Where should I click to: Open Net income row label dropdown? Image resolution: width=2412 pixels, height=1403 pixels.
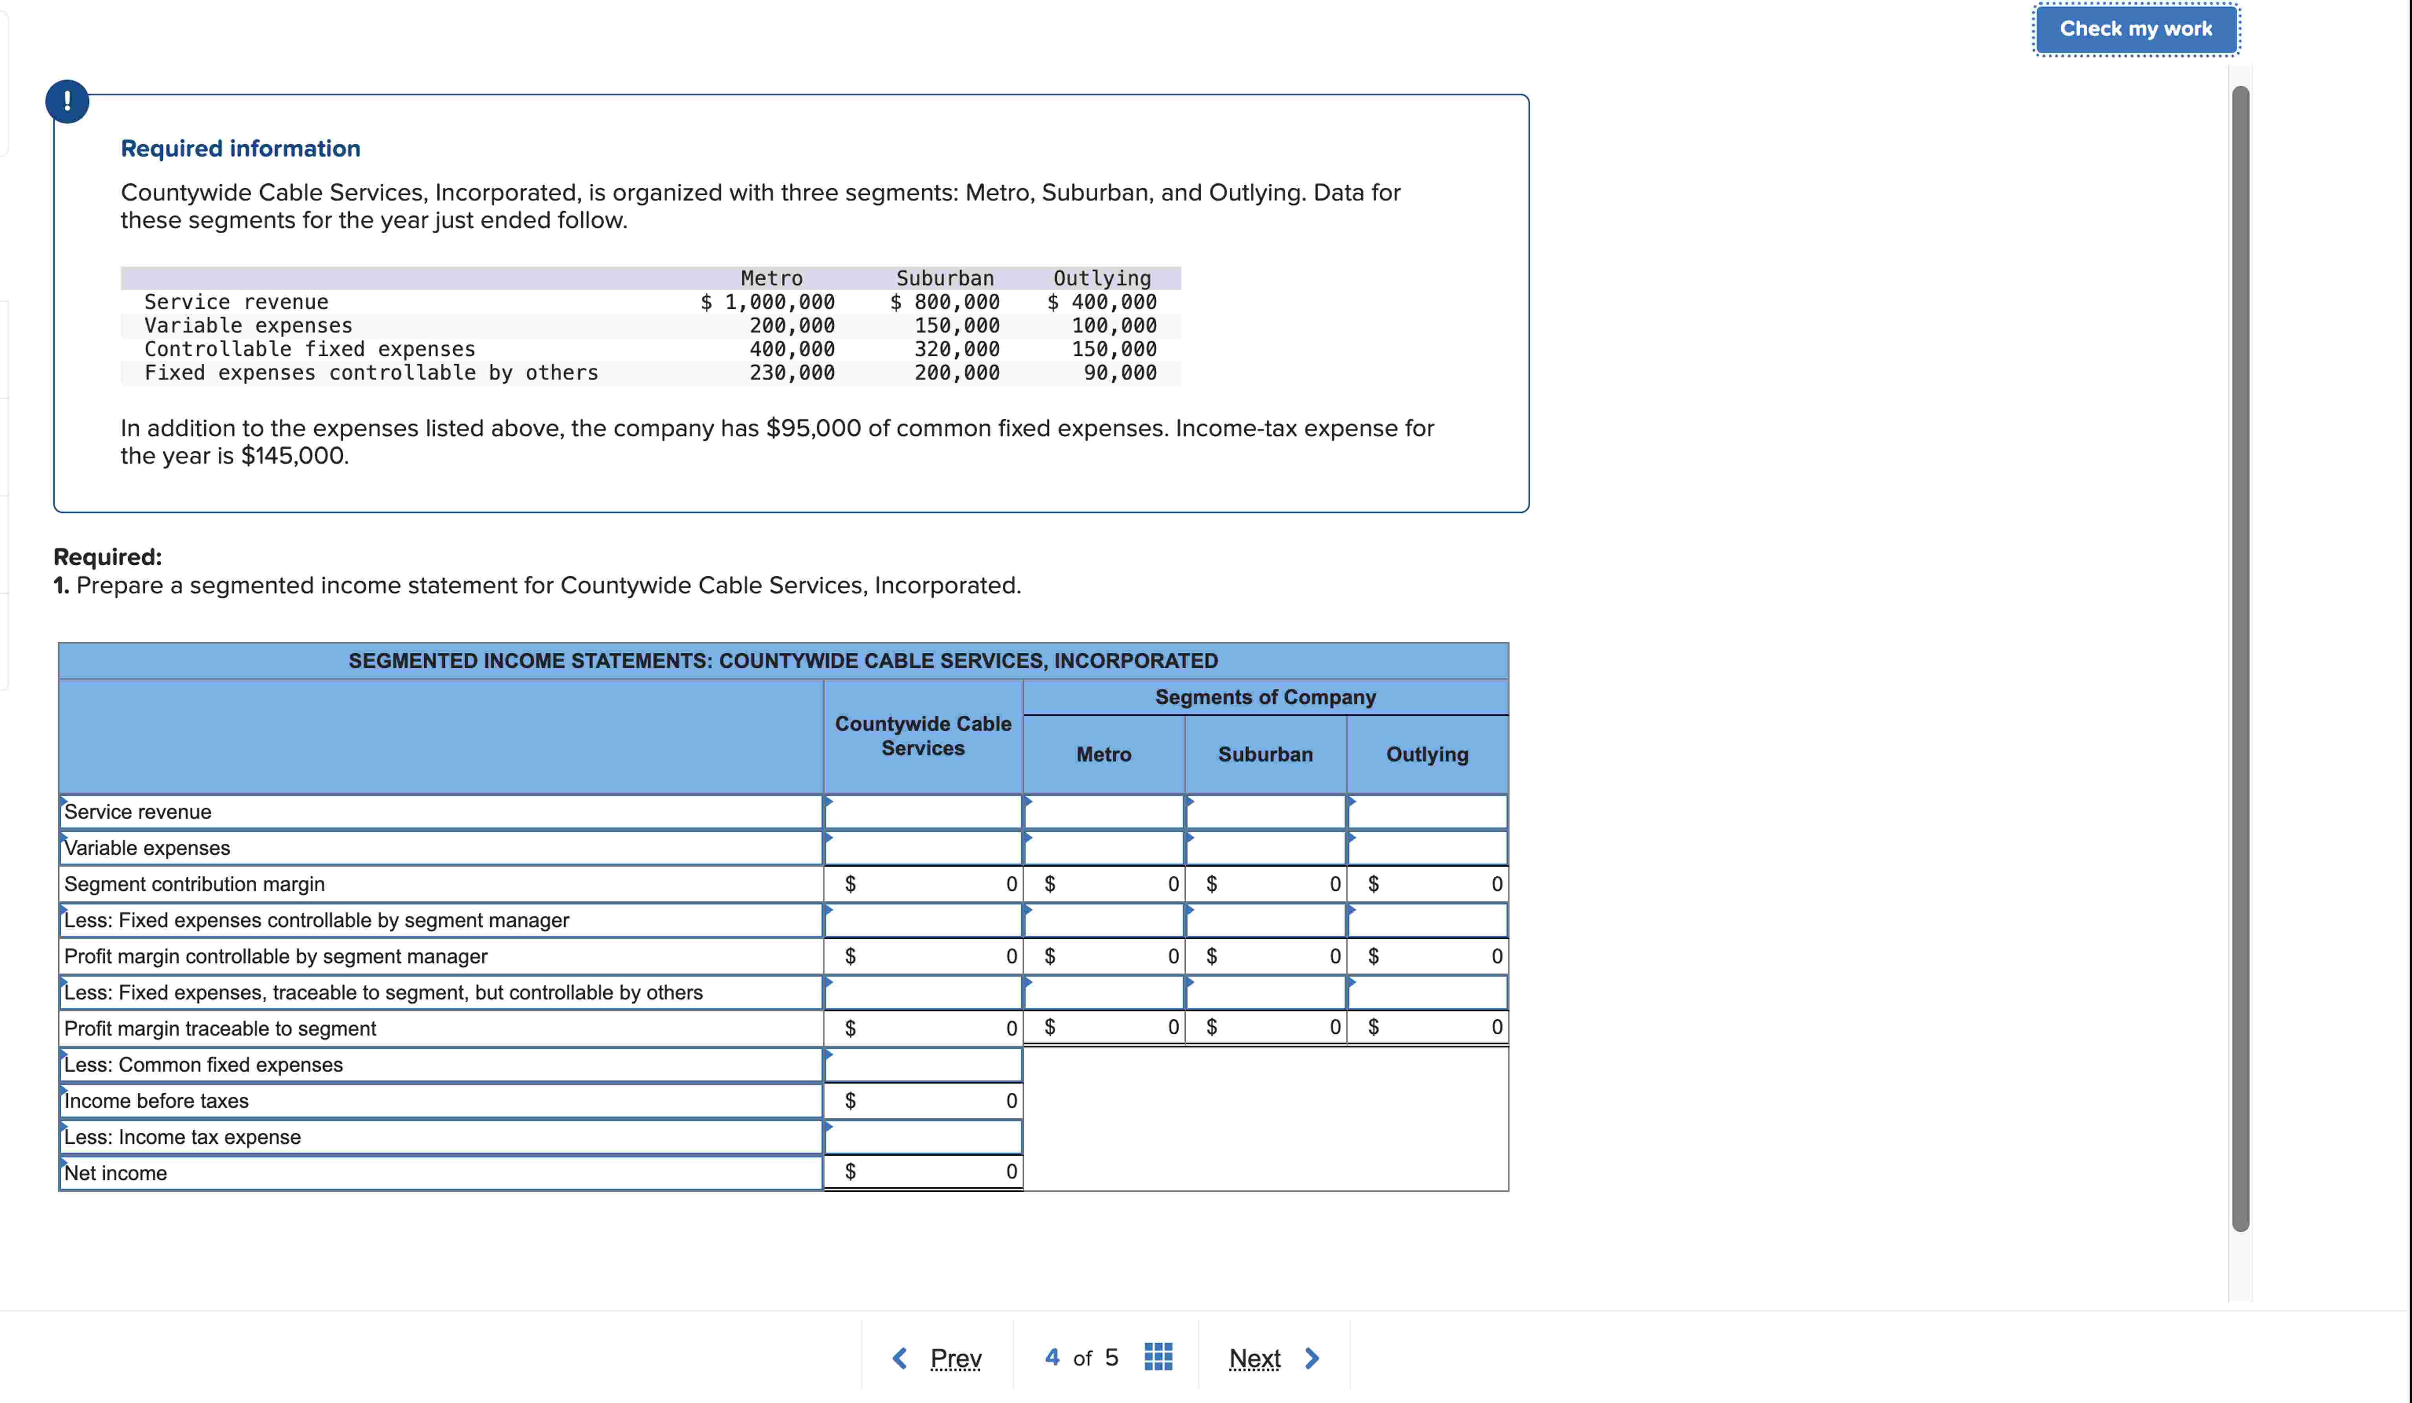pos(440,1173)
